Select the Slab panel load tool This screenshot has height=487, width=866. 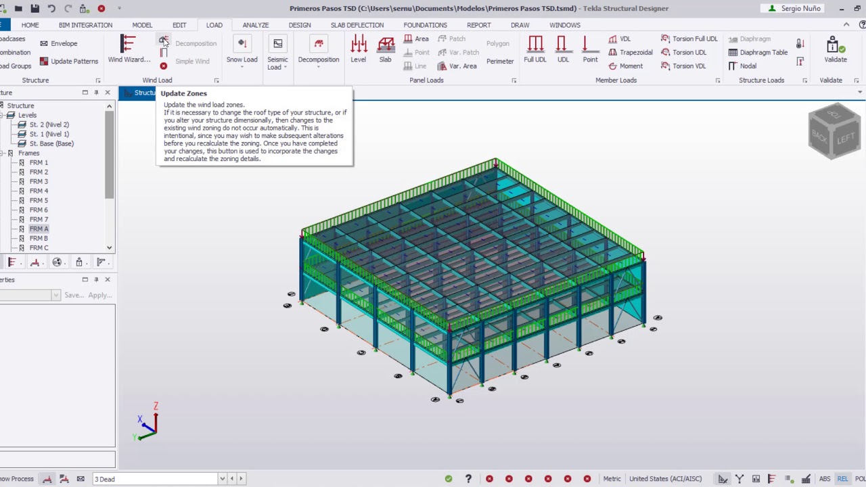click(386, 49)
